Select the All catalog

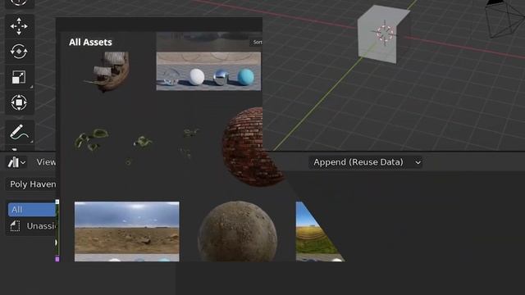(x=32, y=210)
